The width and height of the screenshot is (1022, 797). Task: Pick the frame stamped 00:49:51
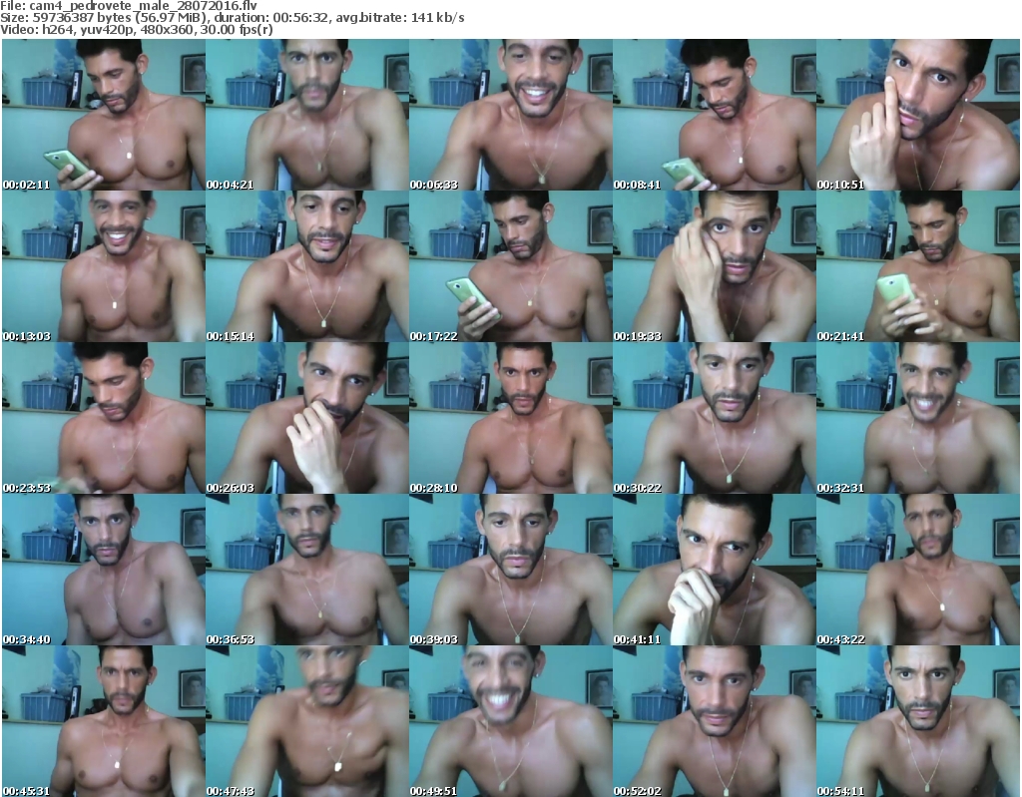coord(510,721)
